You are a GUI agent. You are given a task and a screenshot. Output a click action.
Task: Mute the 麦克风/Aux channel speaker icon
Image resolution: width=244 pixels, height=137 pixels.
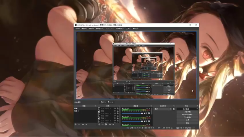point(145,113)
